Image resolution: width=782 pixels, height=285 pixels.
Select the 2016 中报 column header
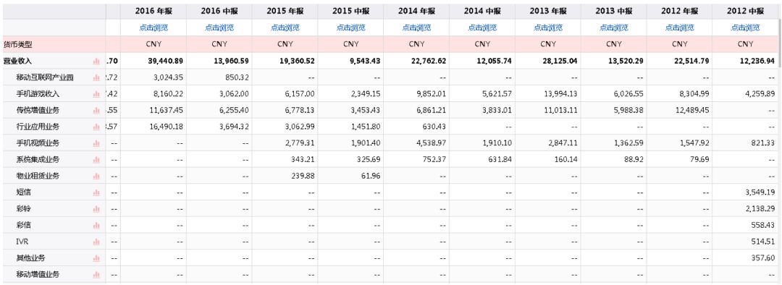click(x=219, y=12)
